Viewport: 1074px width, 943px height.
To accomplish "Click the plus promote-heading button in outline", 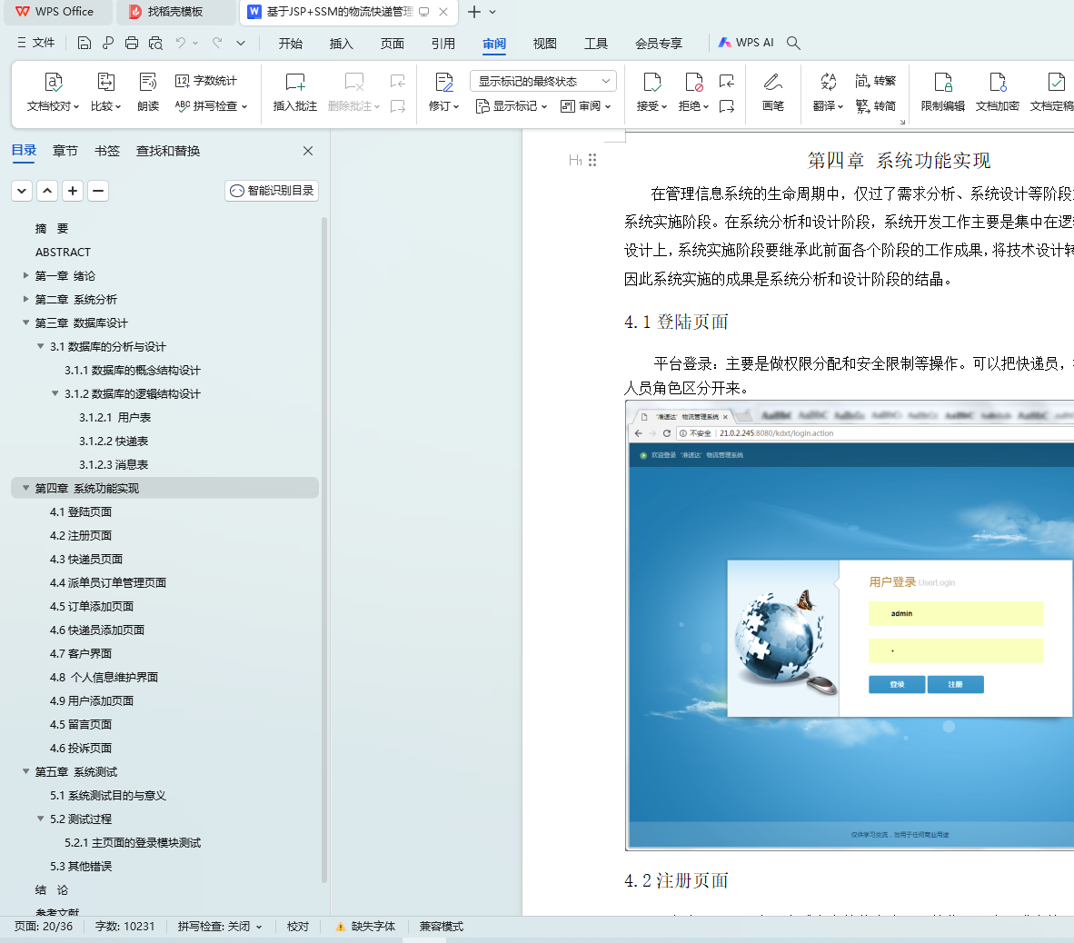I will tap(73, 191).
